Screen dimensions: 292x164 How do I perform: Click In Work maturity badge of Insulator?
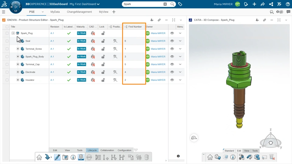[82, 80]
